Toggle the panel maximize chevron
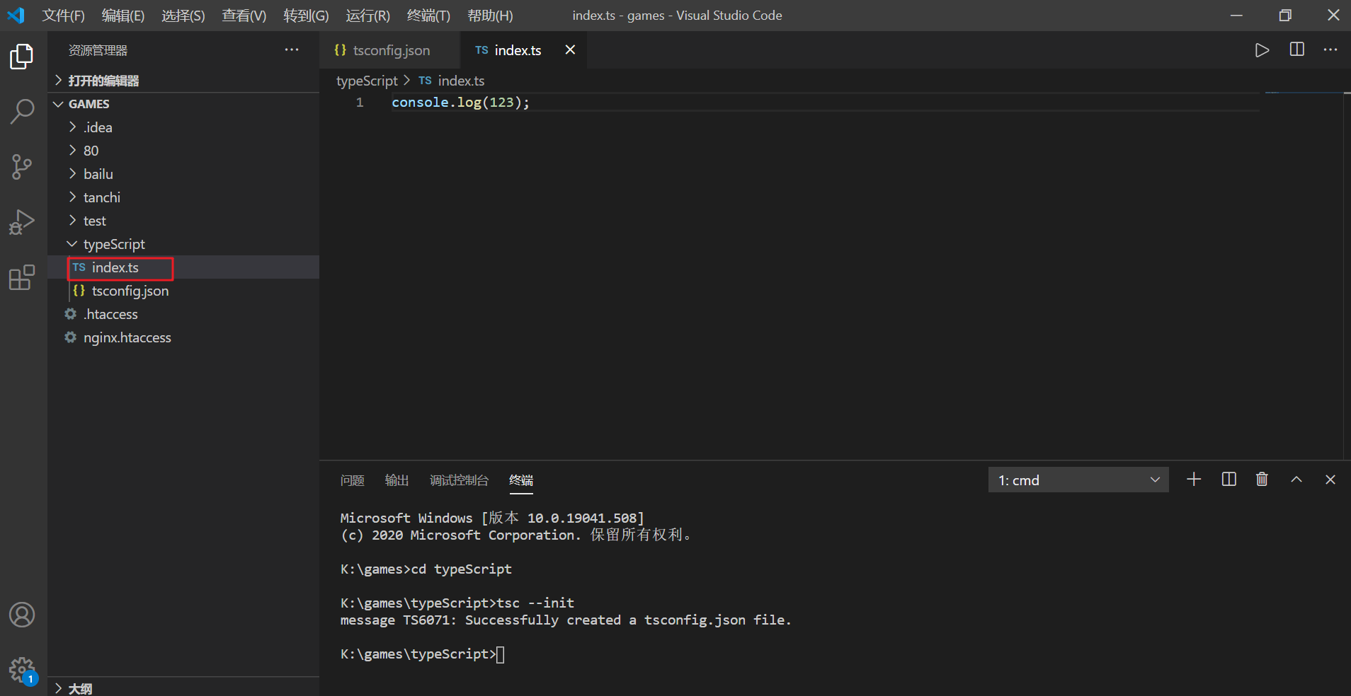Screen dimensions: 1351x696 click(x=1296, y=480)
